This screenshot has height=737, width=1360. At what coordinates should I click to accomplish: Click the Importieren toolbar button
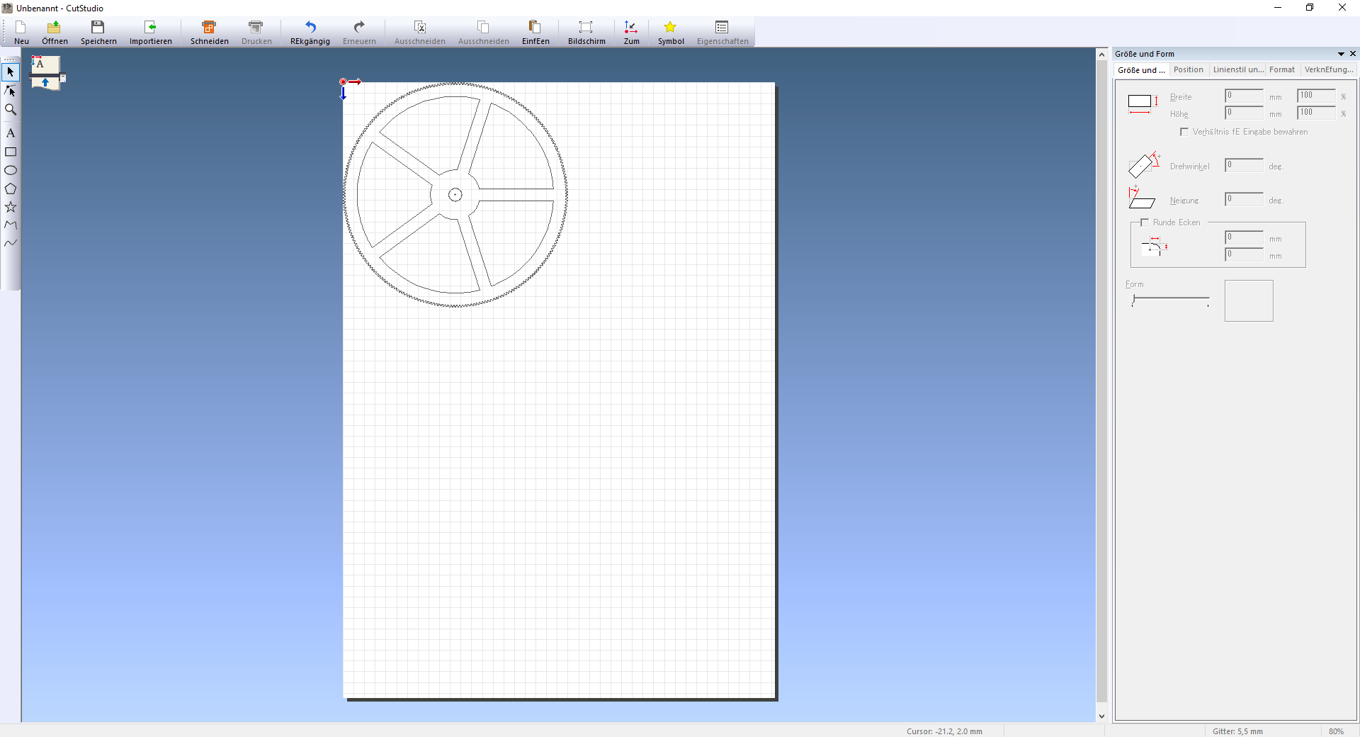(150, 33)
